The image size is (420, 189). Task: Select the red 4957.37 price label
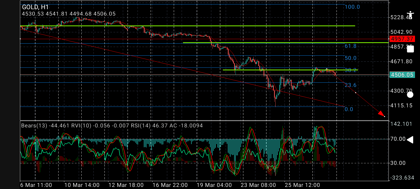point(402,39)
